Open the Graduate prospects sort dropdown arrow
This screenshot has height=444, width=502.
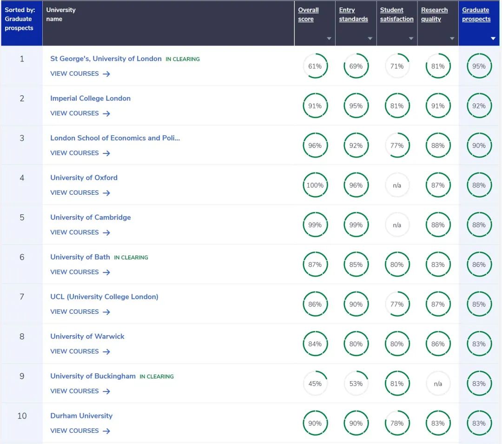pos(493,39)
